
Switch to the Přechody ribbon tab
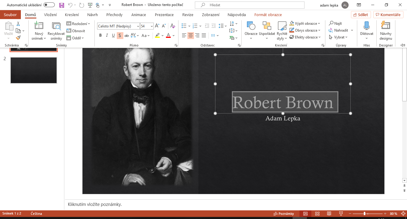(x=114, y=15)
